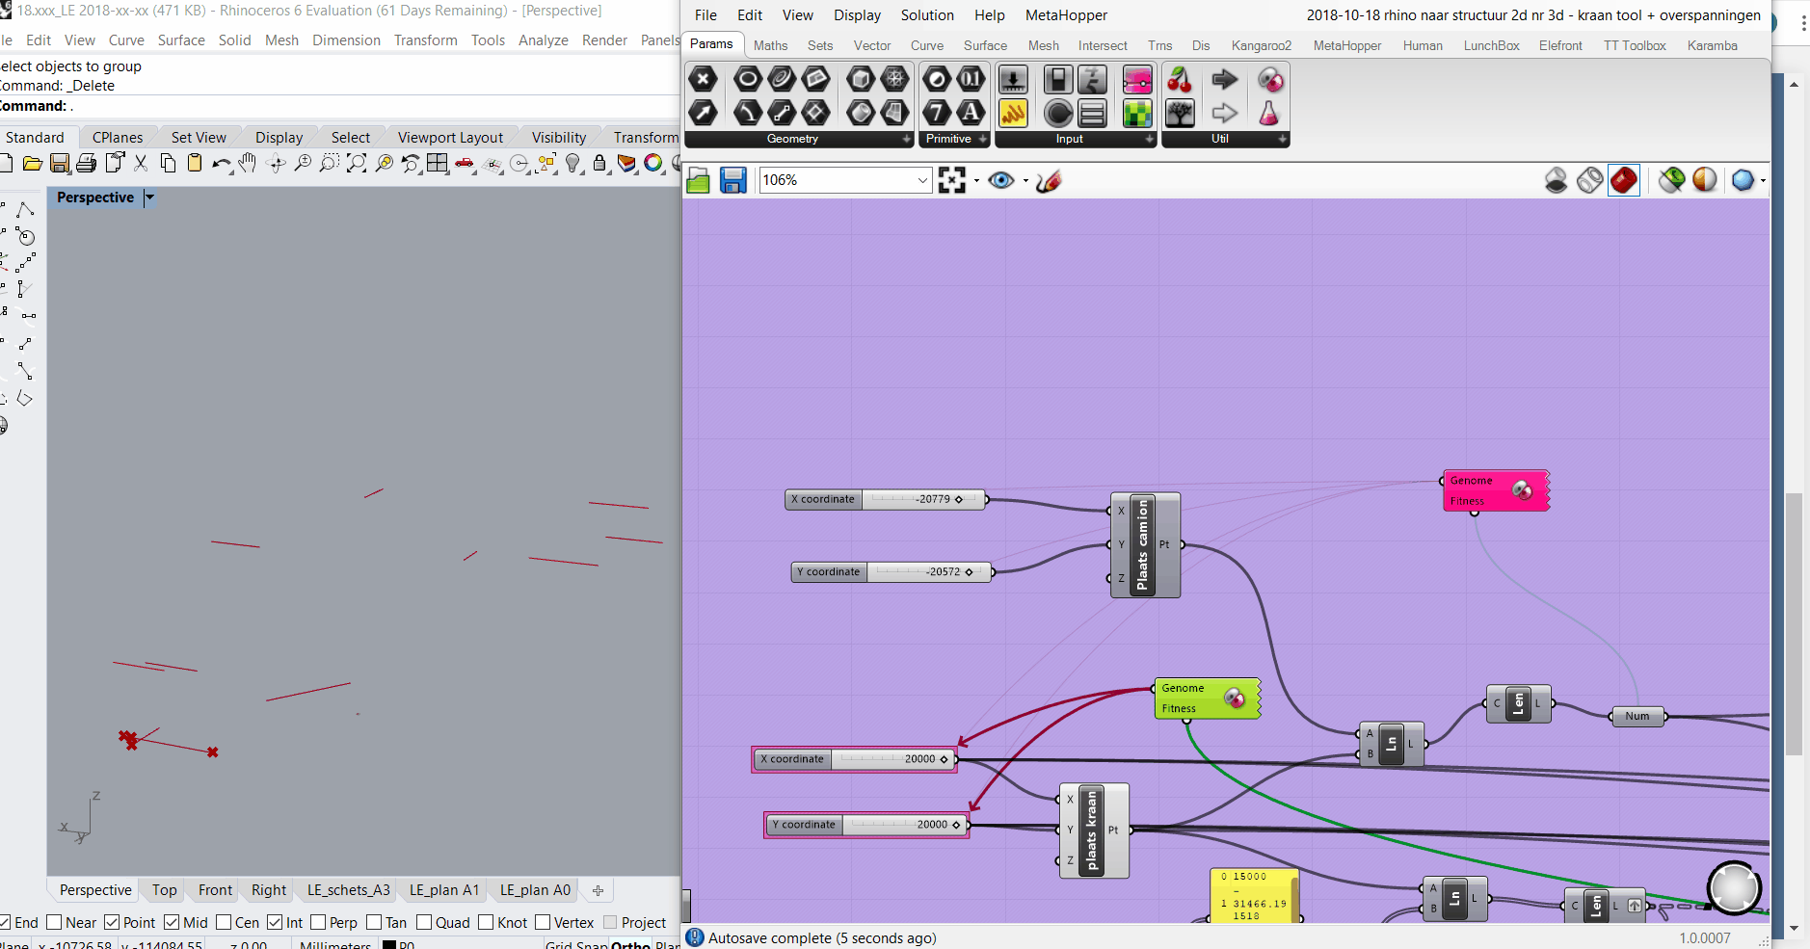1810x949 pixels.
Task: Click the sketch brush icon on Grasshopper toolbar
Action: click(1049, 180)
